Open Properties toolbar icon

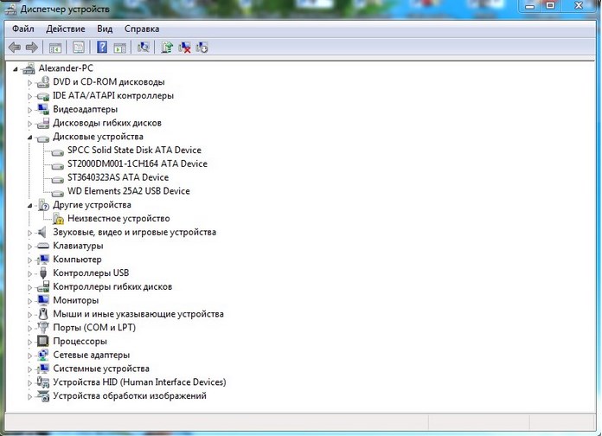(x=79, y=48)
